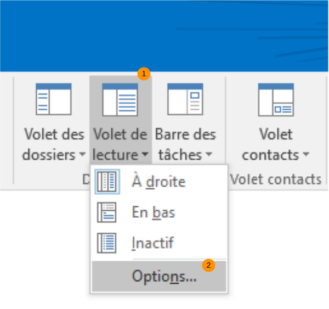
Task: Collapse the Volet de lecture dropdown arrow
Action: click(x=144, y=155)
